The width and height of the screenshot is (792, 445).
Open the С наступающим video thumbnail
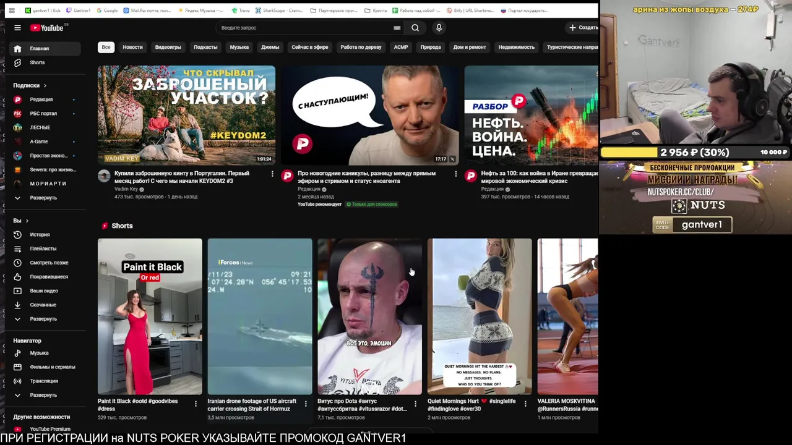tap(370, 115)
